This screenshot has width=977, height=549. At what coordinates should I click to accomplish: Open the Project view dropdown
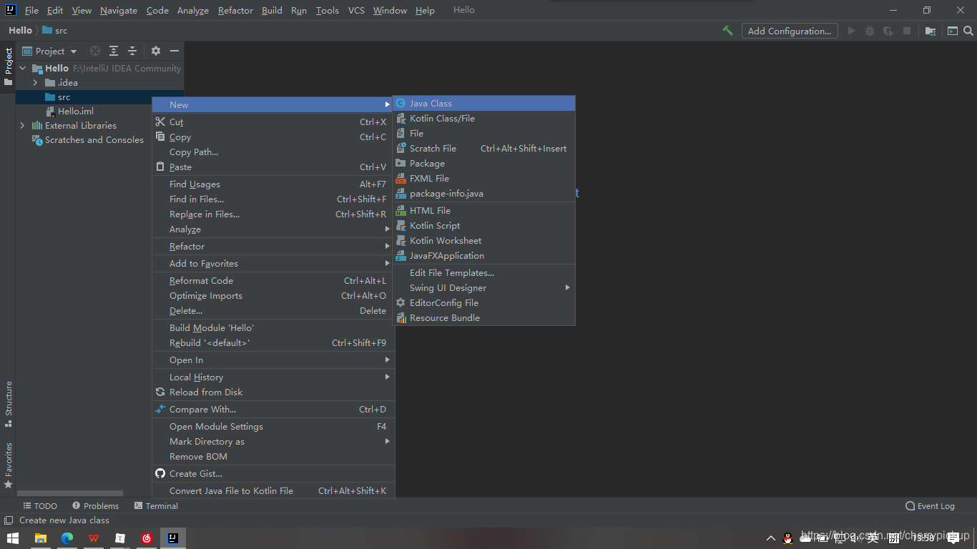tap(49, 51)
